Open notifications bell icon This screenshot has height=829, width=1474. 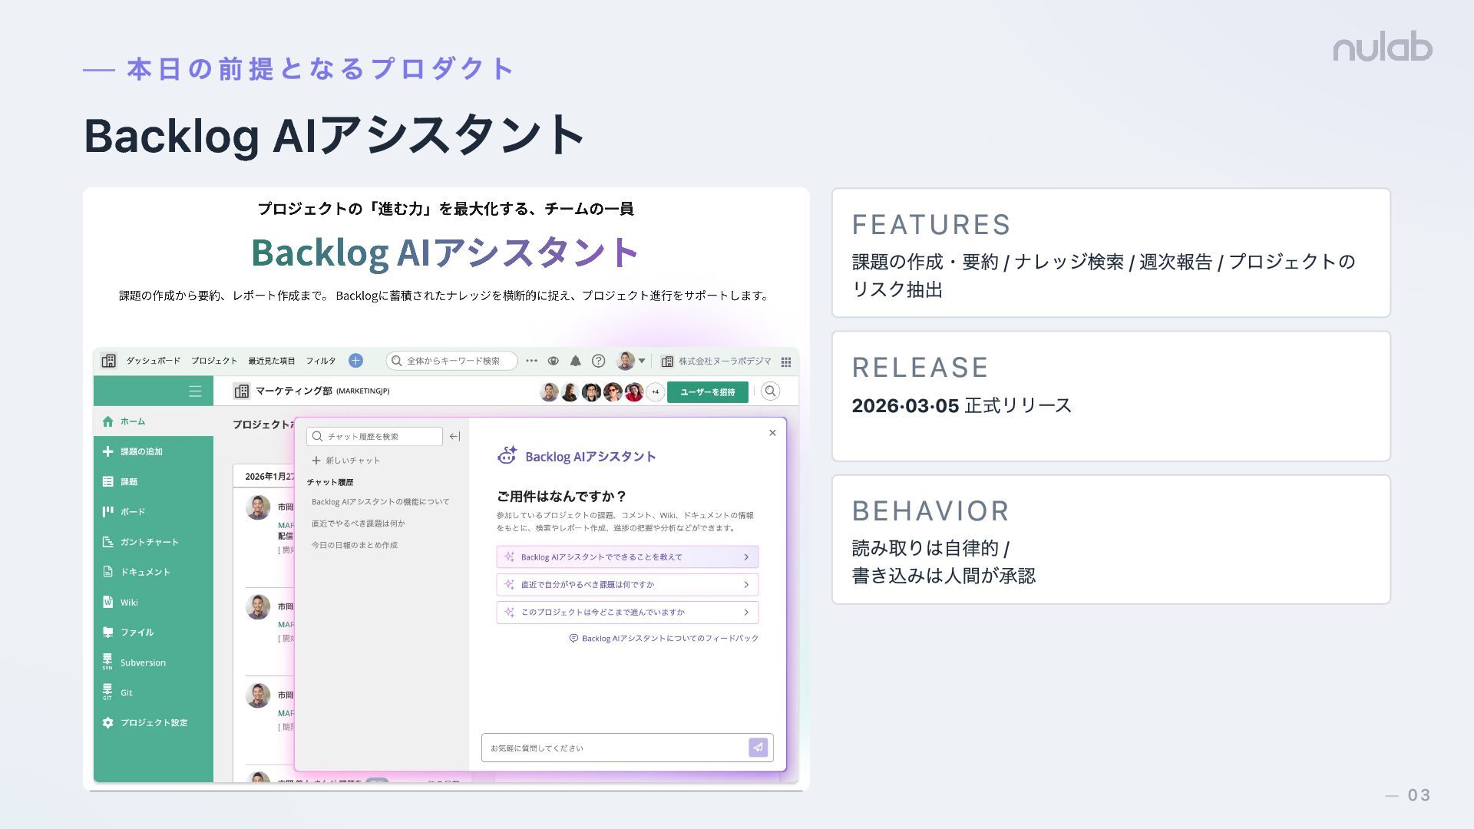tap(575, 361)
